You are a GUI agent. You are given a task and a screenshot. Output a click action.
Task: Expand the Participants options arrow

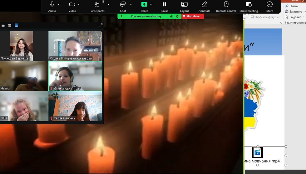point(109,4)
